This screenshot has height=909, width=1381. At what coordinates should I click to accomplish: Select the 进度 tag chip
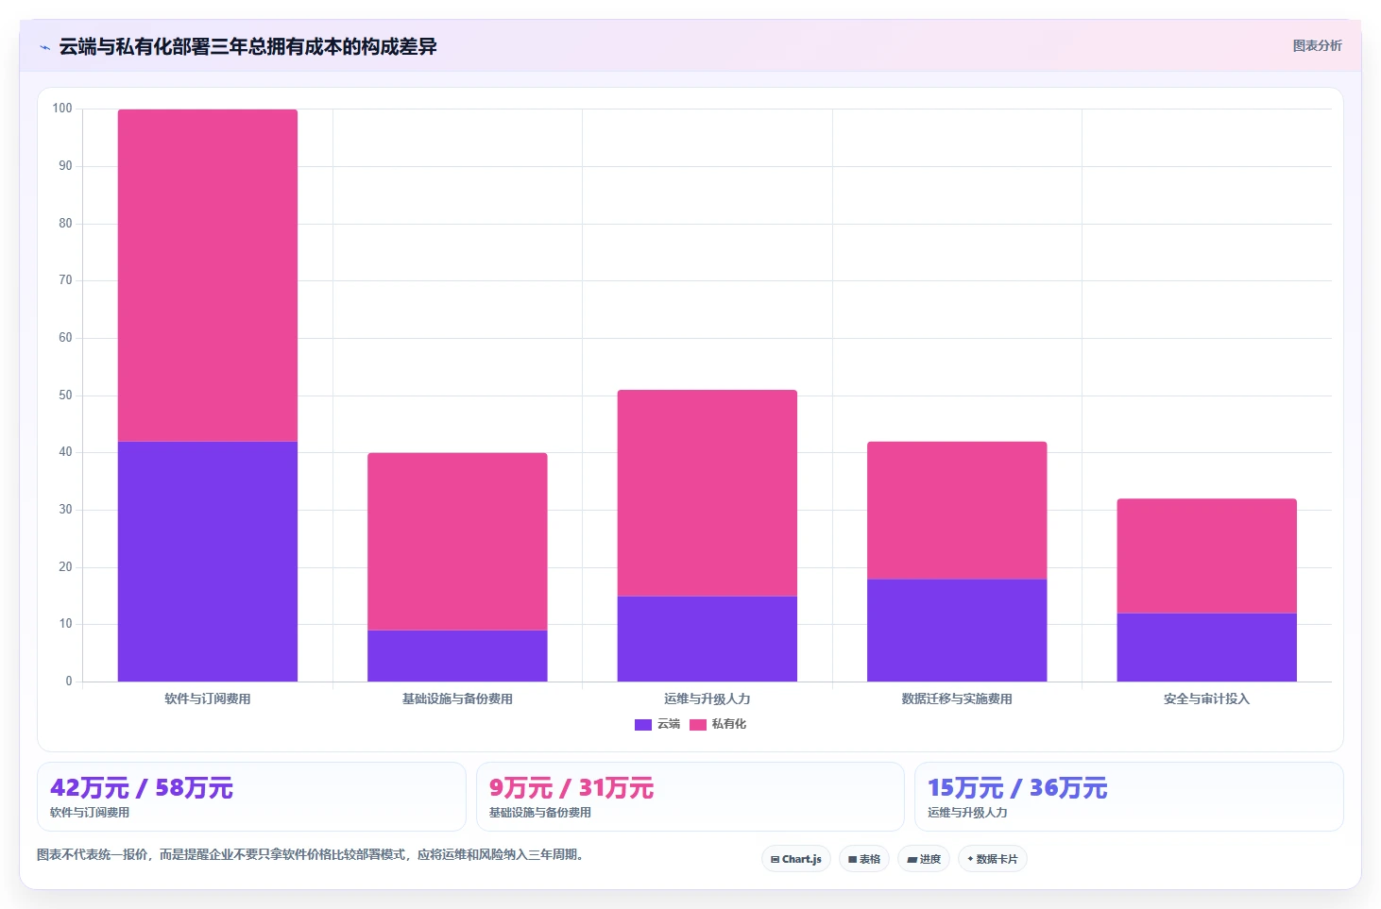point(924,859)
